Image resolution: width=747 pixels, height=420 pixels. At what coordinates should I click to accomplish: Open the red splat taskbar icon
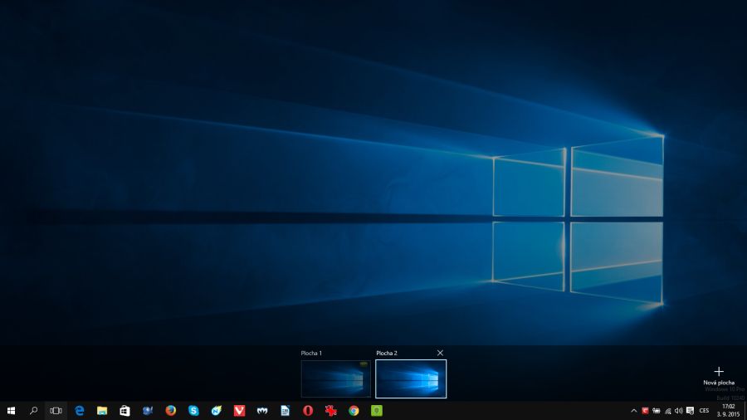point(330,411)
